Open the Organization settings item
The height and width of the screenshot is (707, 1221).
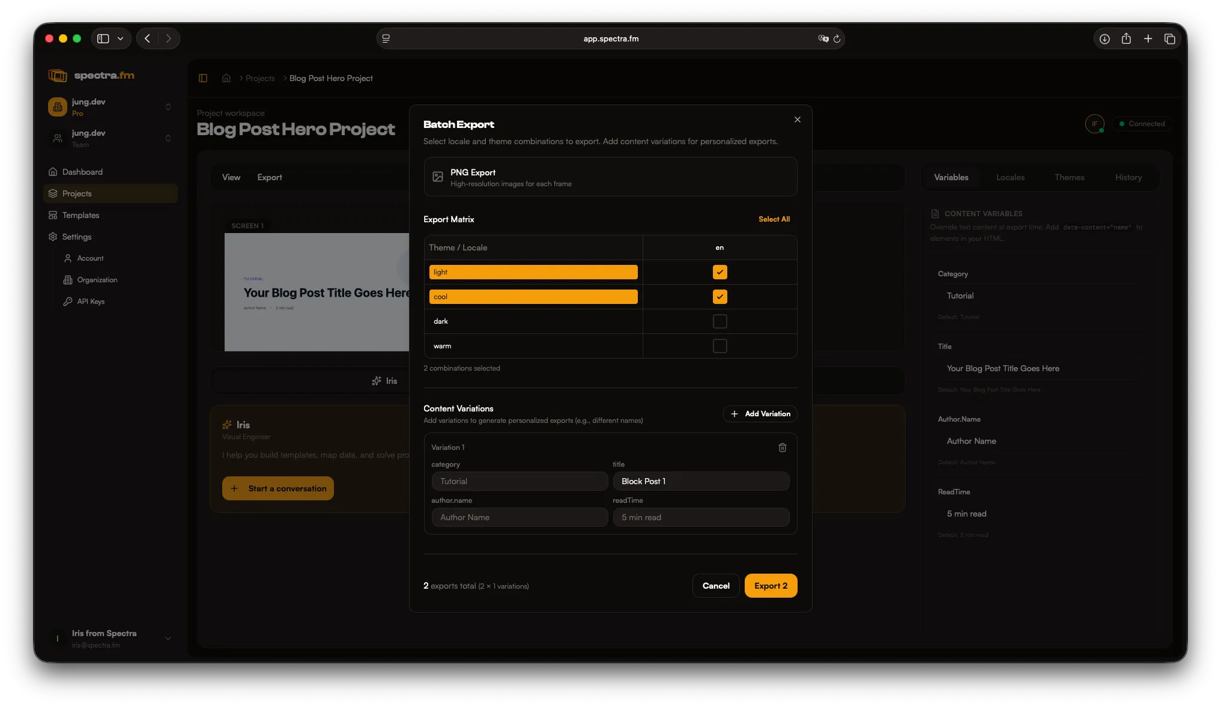tap(96, 279)
